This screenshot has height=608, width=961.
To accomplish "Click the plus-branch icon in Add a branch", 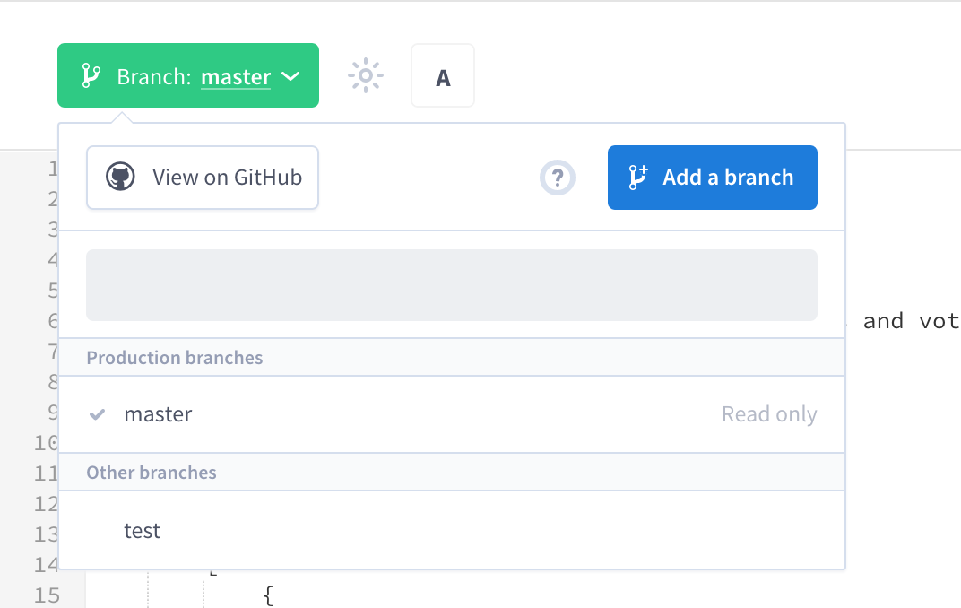I will (x=638, y=178).
